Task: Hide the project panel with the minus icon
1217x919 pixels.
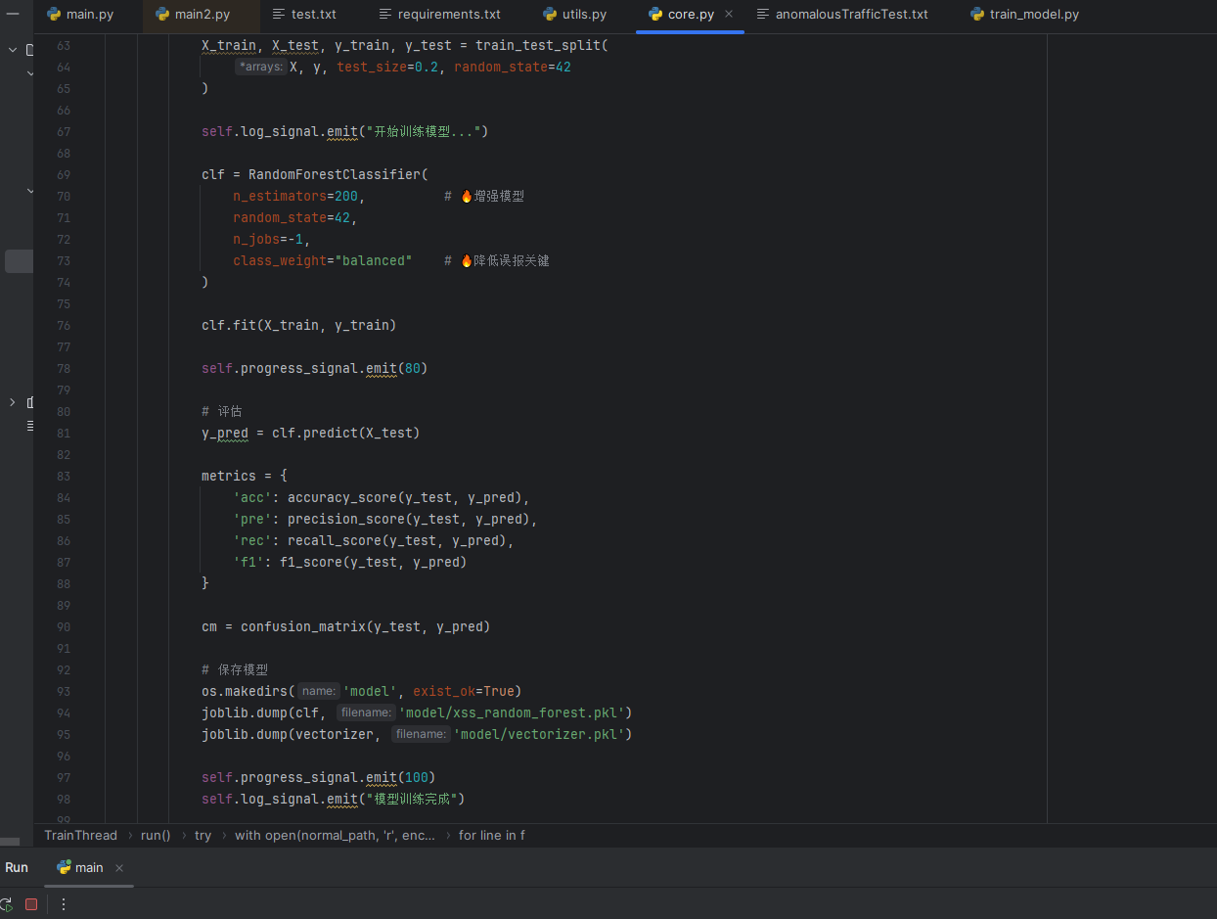Action: pos(13,13)
